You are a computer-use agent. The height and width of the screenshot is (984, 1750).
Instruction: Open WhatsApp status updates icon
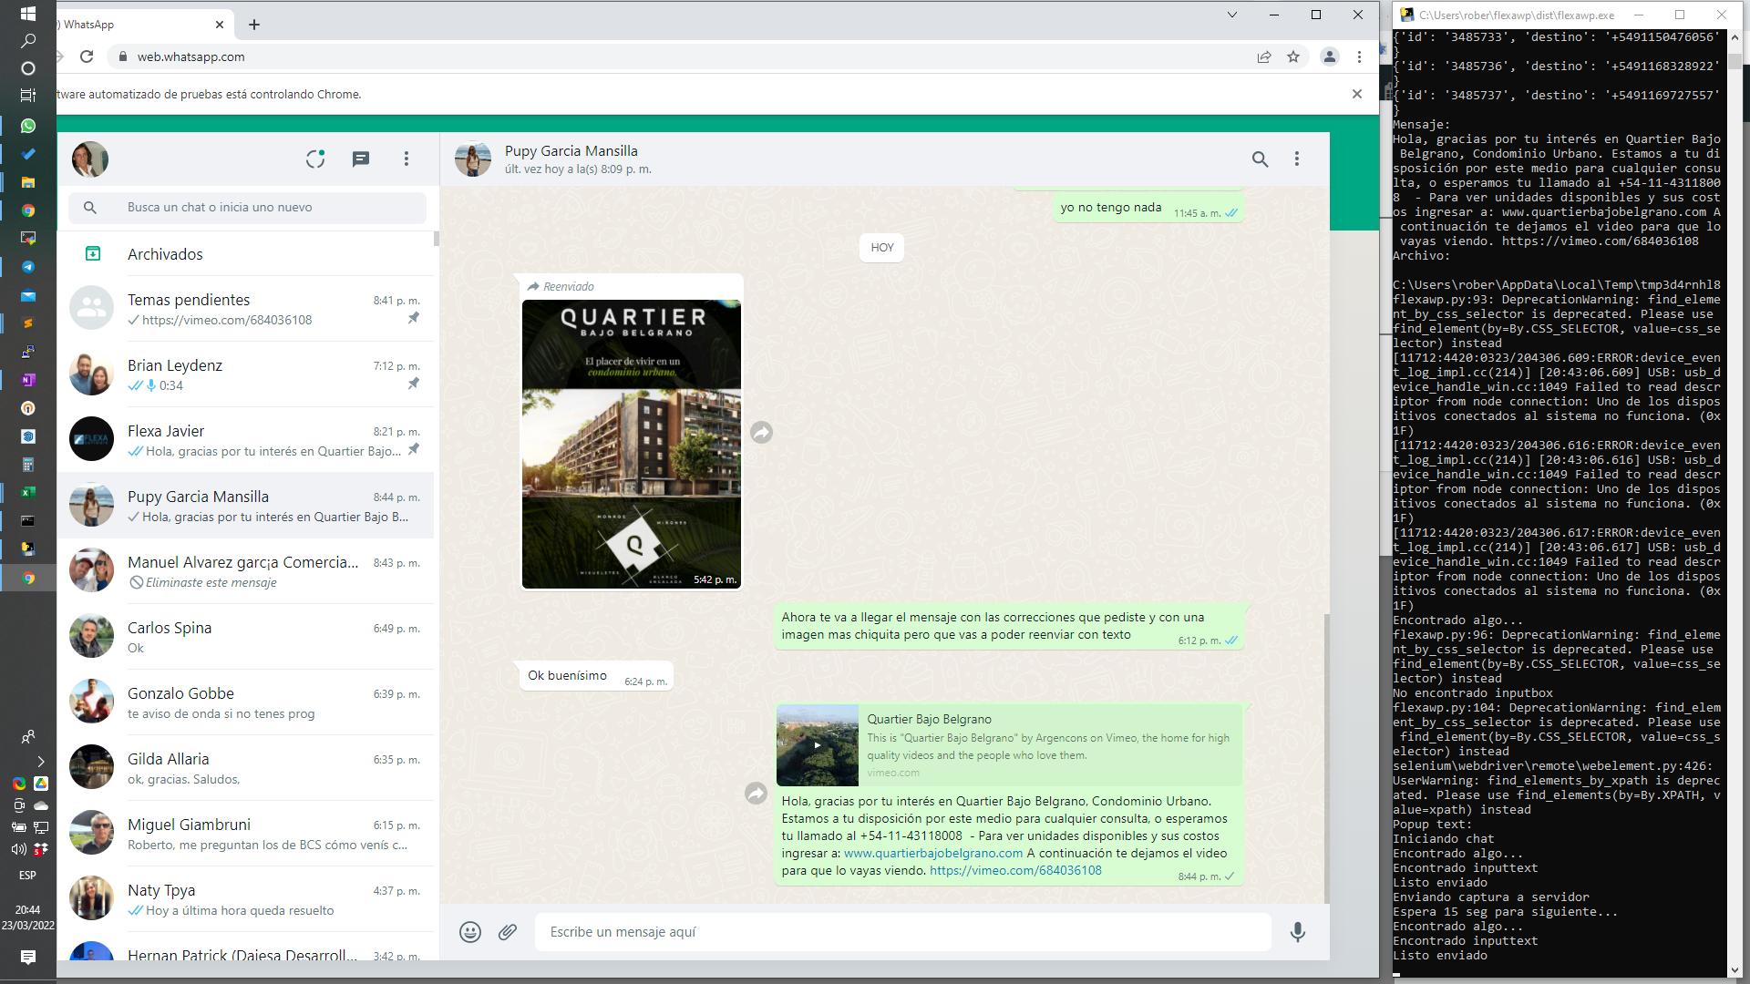coord(315,159)
